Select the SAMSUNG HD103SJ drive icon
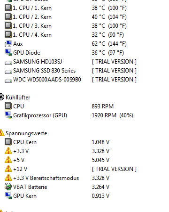This screenshot has height=212, width=169. coord(8,63)
